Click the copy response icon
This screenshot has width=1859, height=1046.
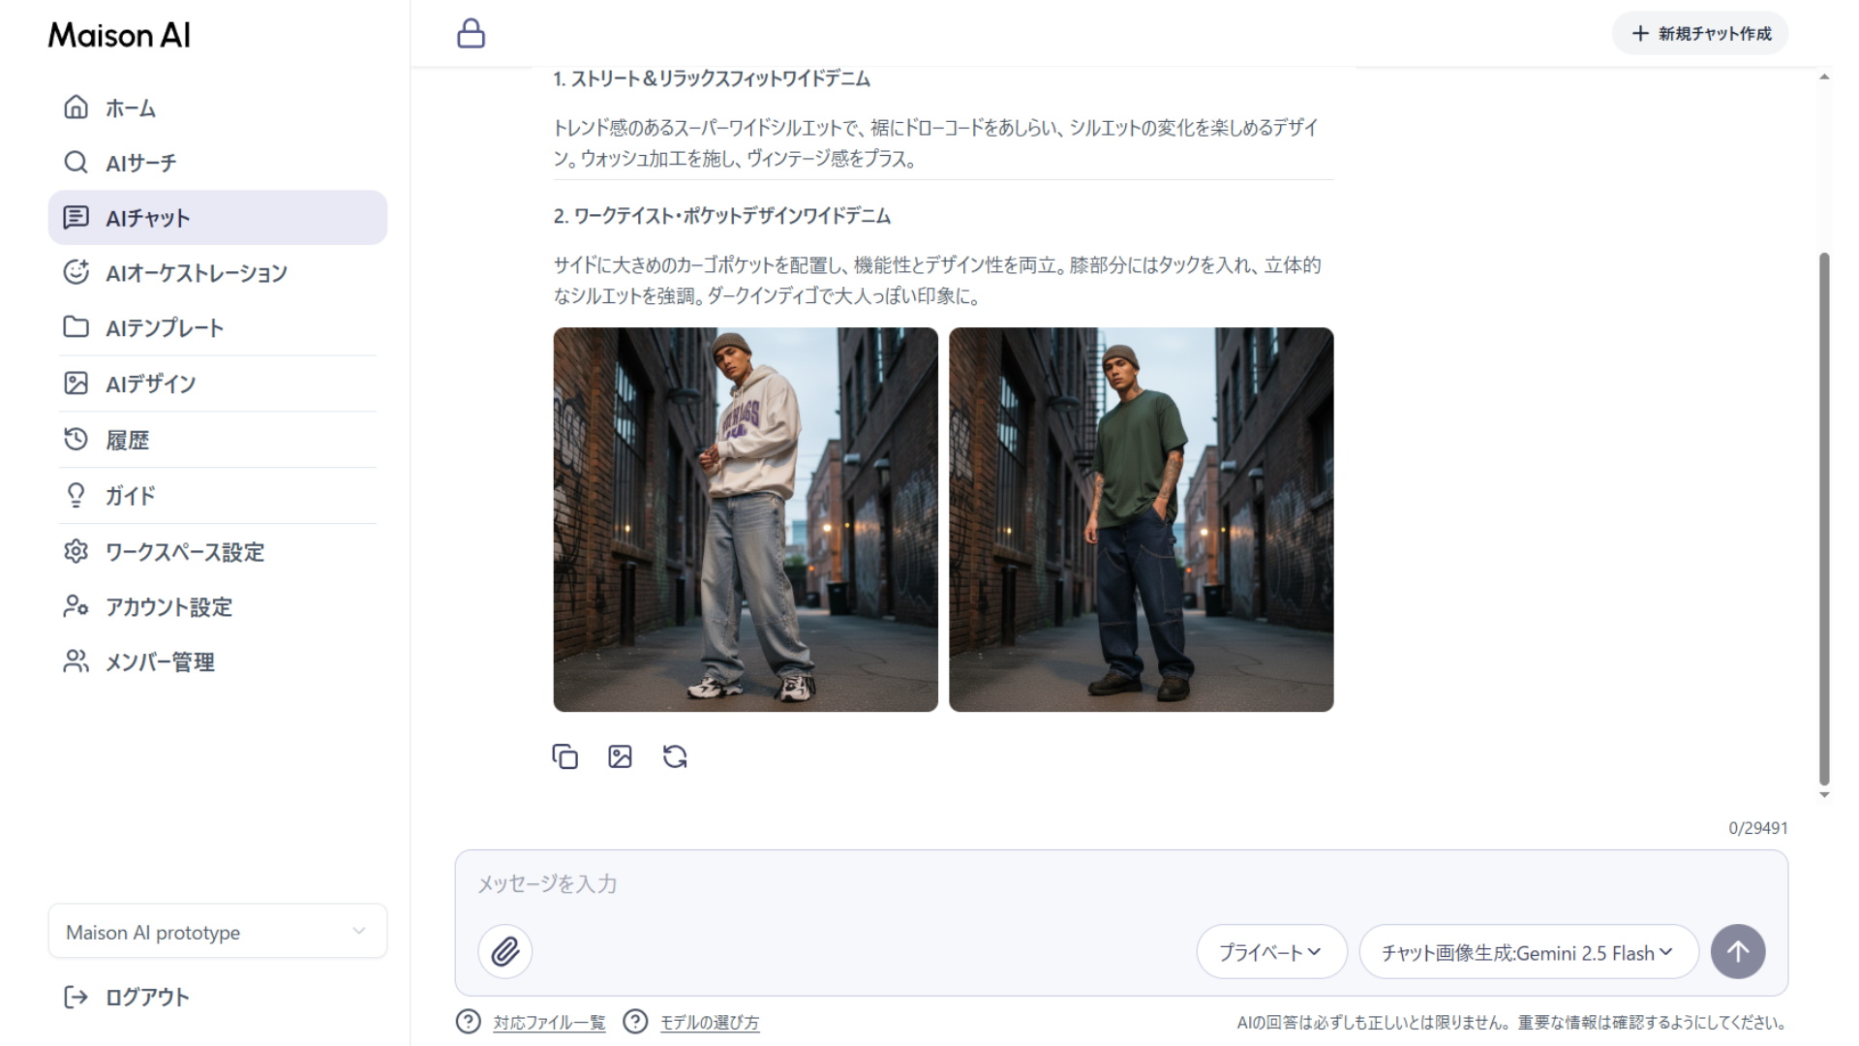point(564,756)
